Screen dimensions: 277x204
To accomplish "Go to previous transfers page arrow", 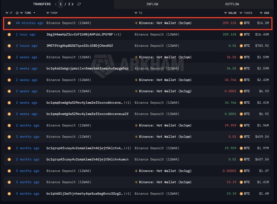I will (x=56, y=4).
